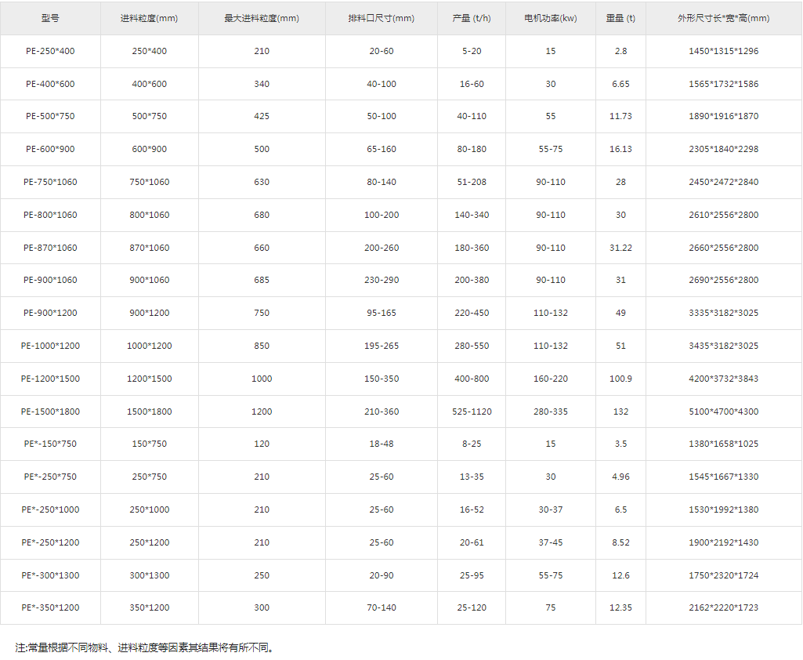803x660 pixels.
Task: Select the 排料口尺寸(mm) header cell
Action: [x=382, y=18]
